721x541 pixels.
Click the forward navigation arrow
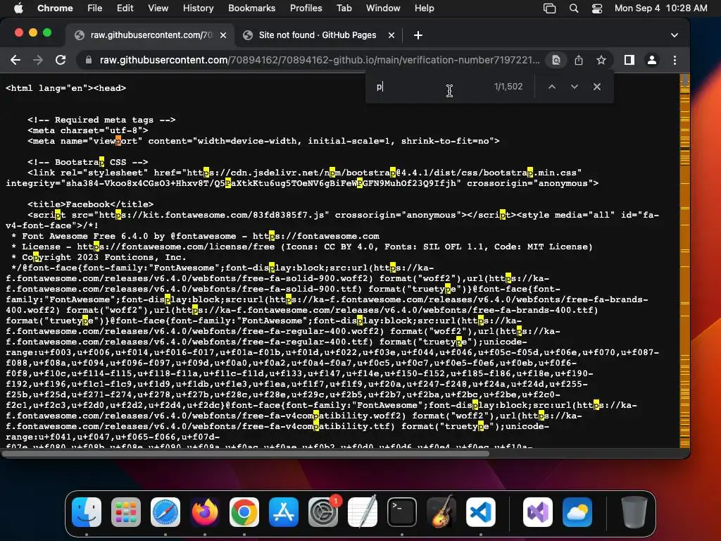pyautogui.click(x=38, y=60)
